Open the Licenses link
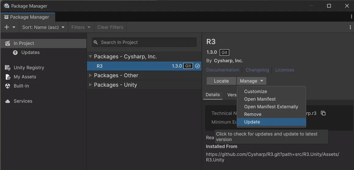Image resolution: width=354 pixels, height=170 pixels. [x=284, y=70]
